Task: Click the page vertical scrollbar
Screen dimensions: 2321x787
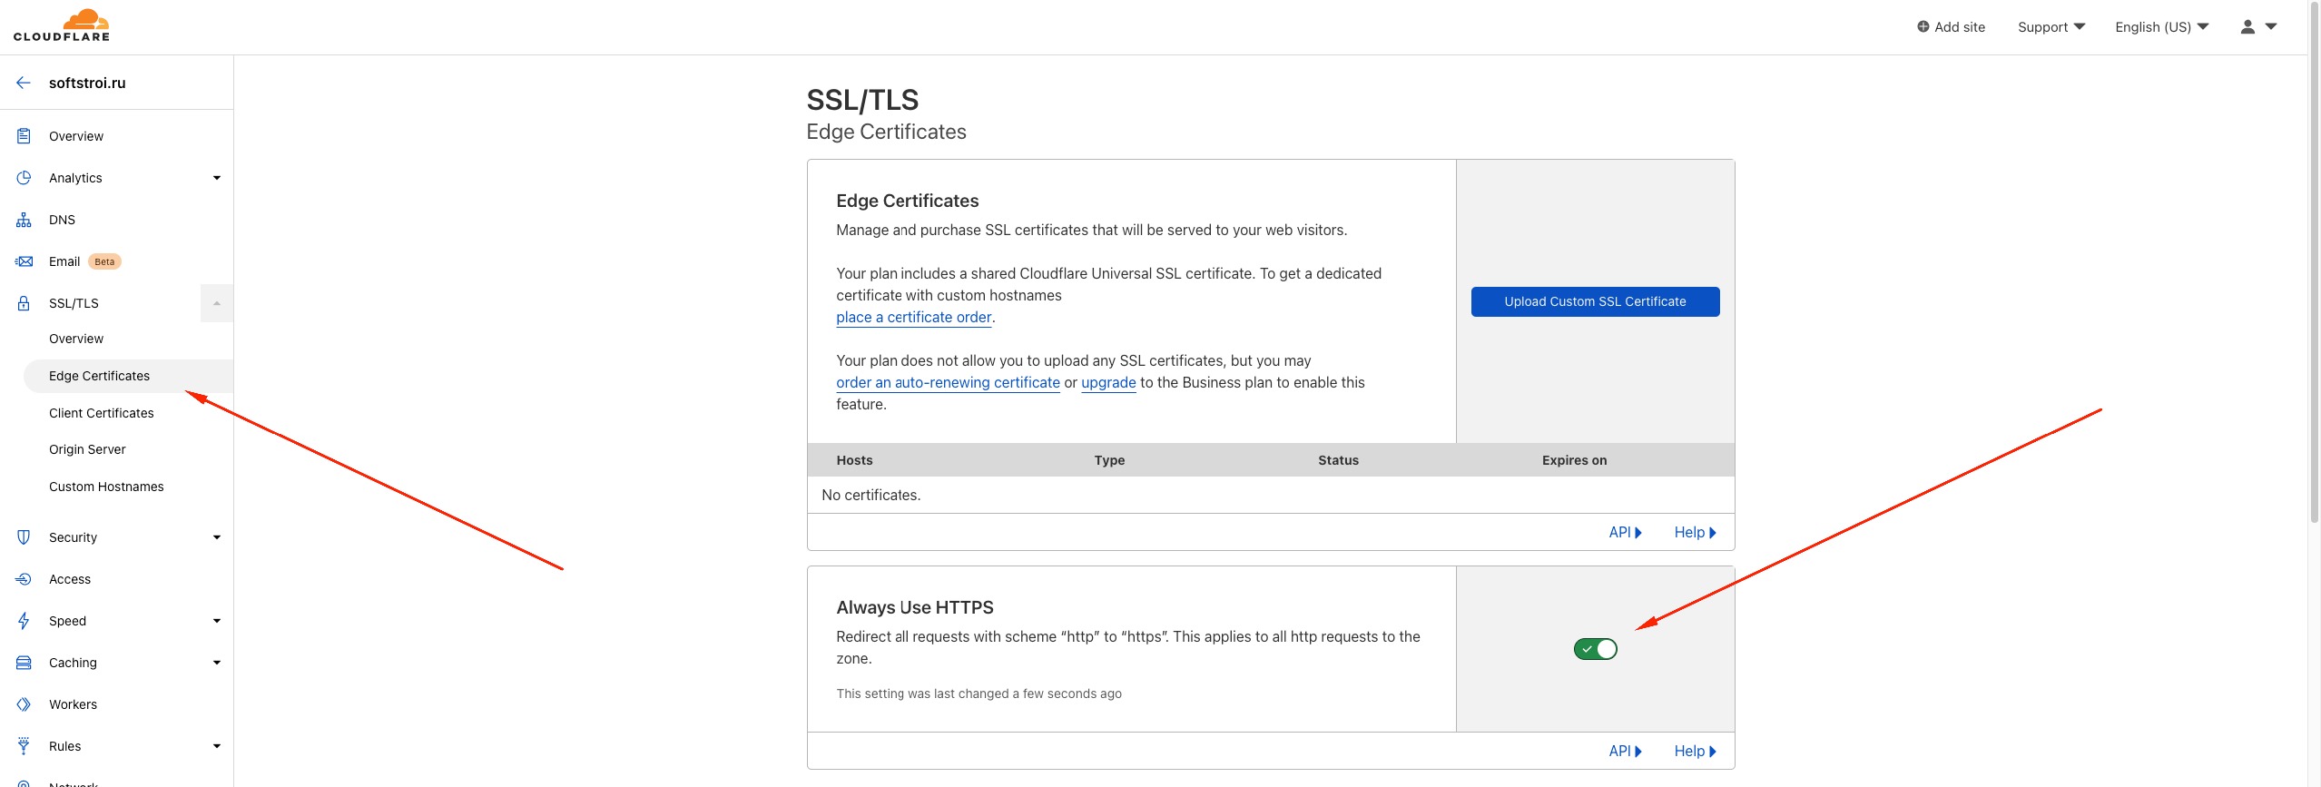Action: (x=2314, y=272)
